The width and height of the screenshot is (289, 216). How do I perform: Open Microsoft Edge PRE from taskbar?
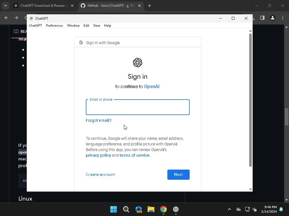point(139,209)
